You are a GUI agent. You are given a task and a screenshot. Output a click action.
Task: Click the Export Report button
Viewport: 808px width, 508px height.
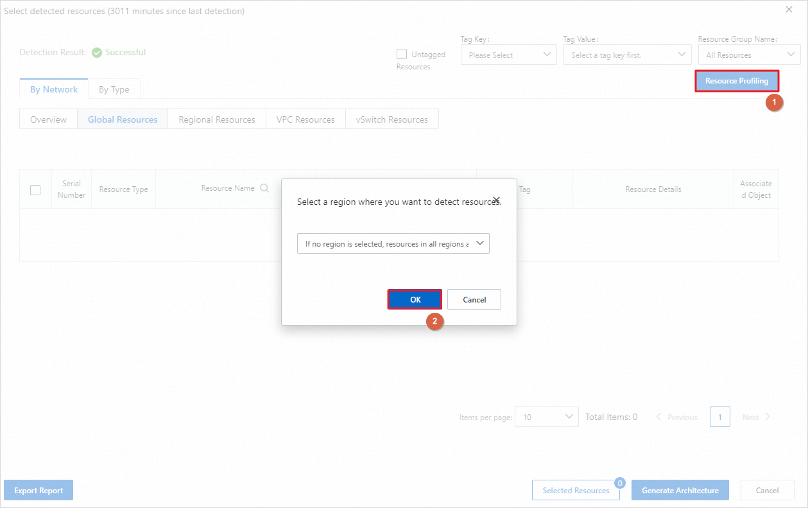pyautogui.click(x=39, y=490)
